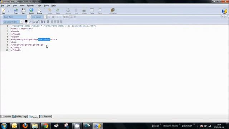Open the New button dropdown arrow
The width and height of the screenshot is (229, 129).
[x=8, y=11]
